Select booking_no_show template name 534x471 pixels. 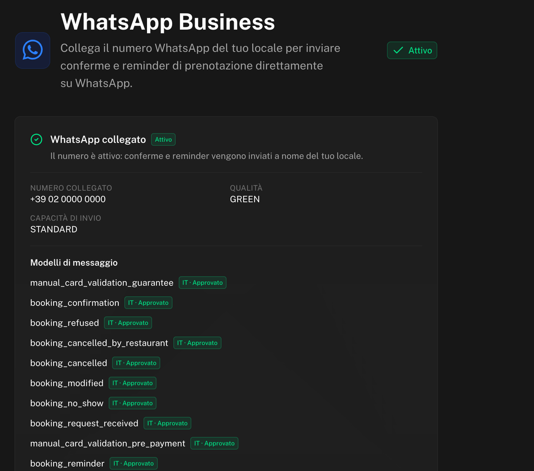coord(67,403)
